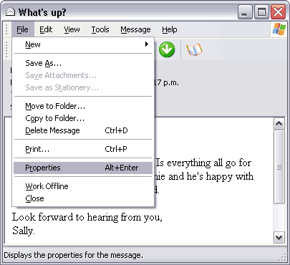Open the Address Book icon
The width and height of the screenshot is (290, 265).
(194, 49)
